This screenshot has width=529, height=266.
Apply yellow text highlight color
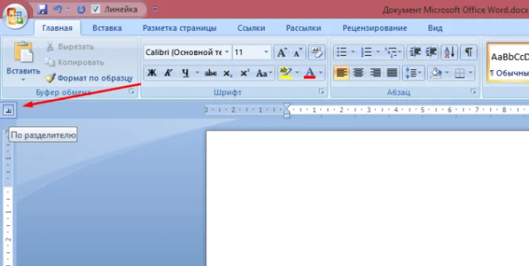[286, 73]
